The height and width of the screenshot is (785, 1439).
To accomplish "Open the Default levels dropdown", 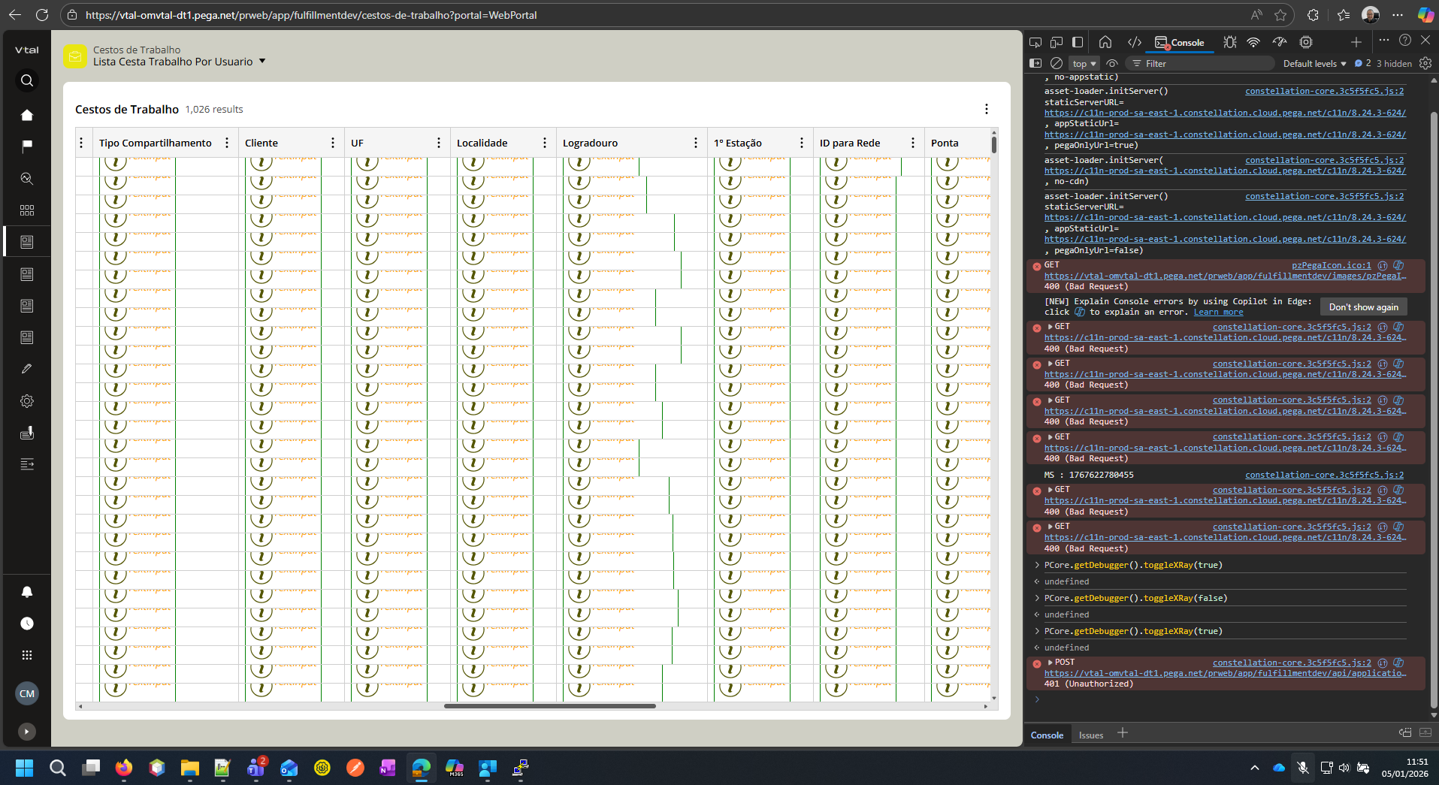I will [x=1314, y=64].
